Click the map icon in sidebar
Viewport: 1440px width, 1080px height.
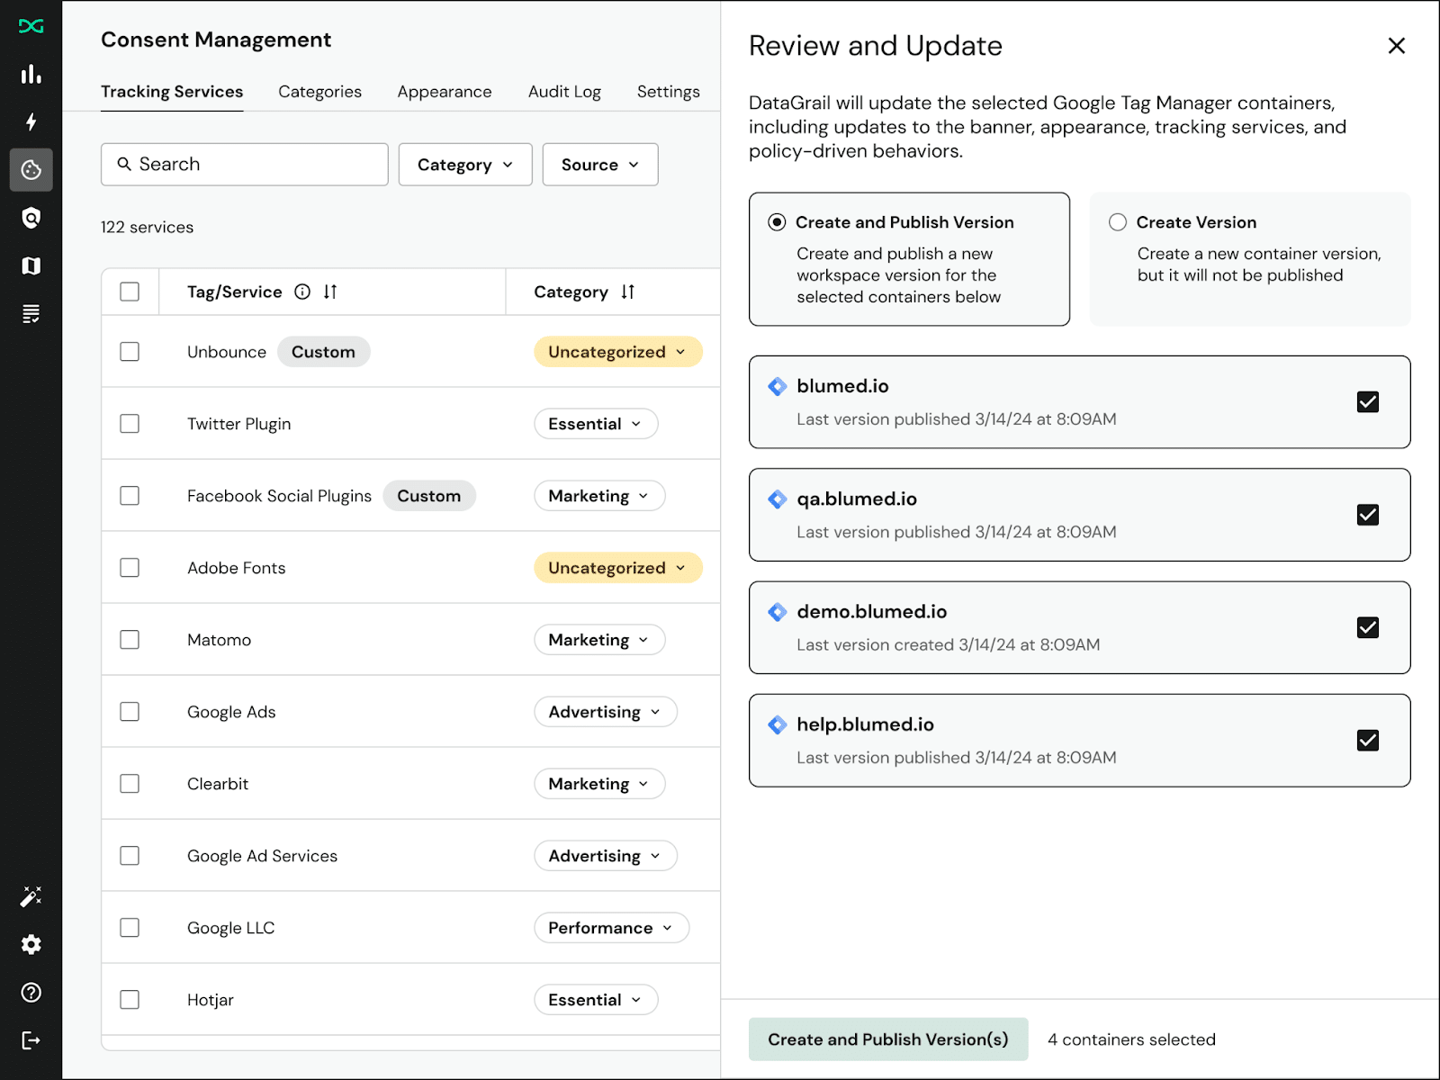pos(31,265)
